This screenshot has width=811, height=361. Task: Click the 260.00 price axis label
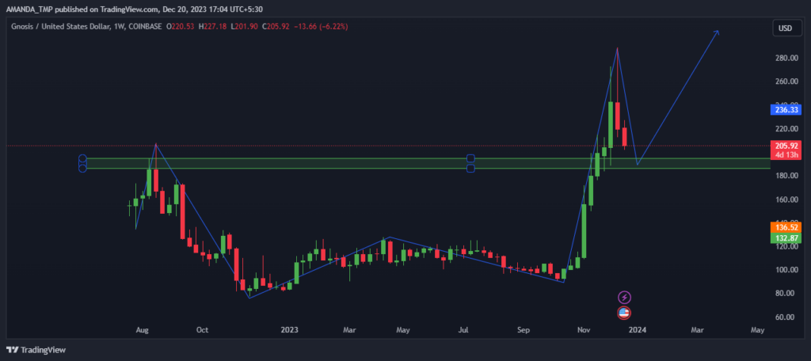pyautogui.click(x=785, y=82)
